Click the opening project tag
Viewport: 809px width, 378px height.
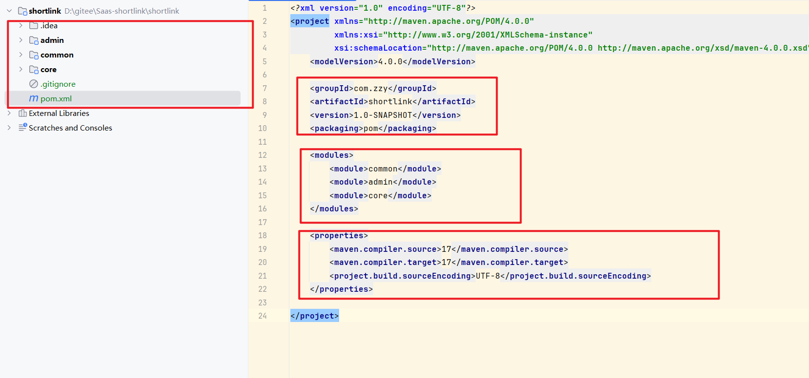(310, 21)
